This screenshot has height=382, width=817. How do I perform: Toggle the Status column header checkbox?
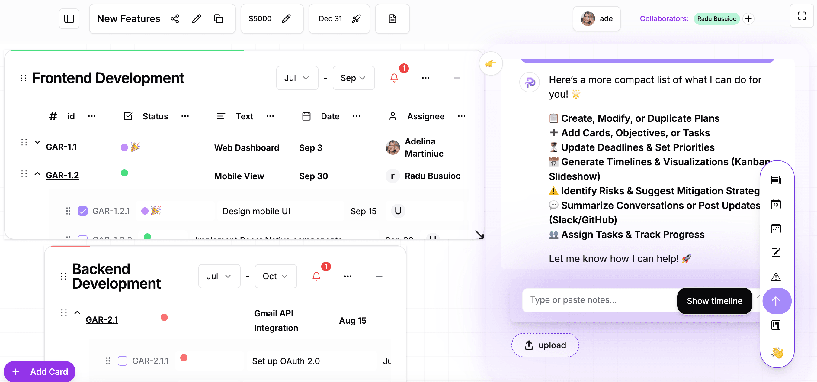128,116
